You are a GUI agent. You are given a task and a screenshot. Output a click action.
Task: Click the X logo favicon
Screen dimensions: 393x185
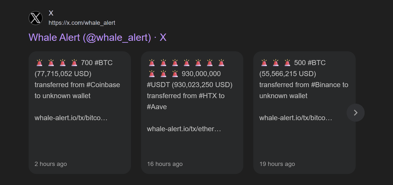[x=36, y=18]
